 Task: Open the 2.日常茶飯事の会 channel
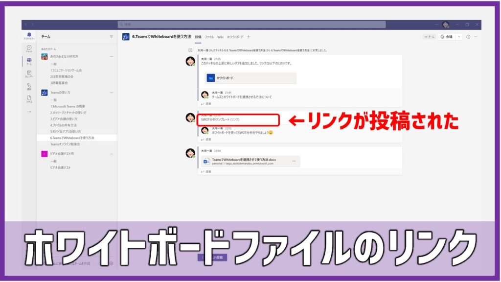62,77
